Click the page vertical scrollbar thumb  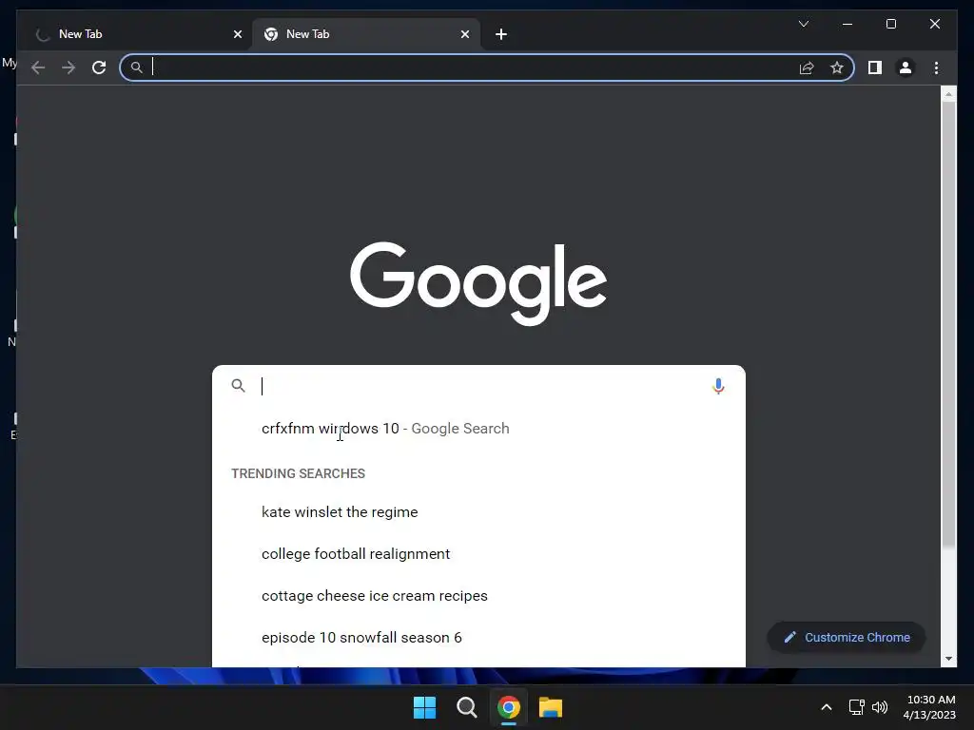pos(948,324)
